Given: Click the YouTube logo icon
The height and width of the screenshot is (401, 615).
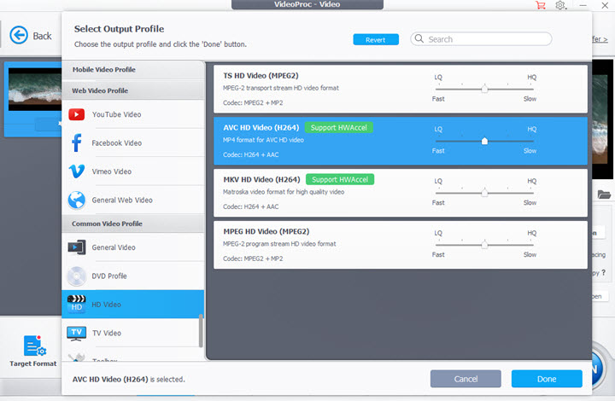Looking at the screenshot, I should click(77, 114).
